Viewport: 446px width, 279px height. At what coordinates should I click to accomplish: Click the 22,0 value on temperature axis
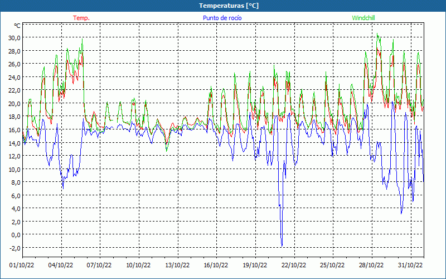pyautogui.click(x=15, y=90)
